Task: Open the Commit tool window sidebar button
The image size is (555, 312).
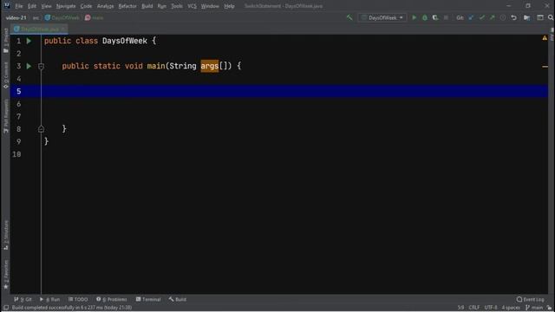Action: tap(6, 75)
